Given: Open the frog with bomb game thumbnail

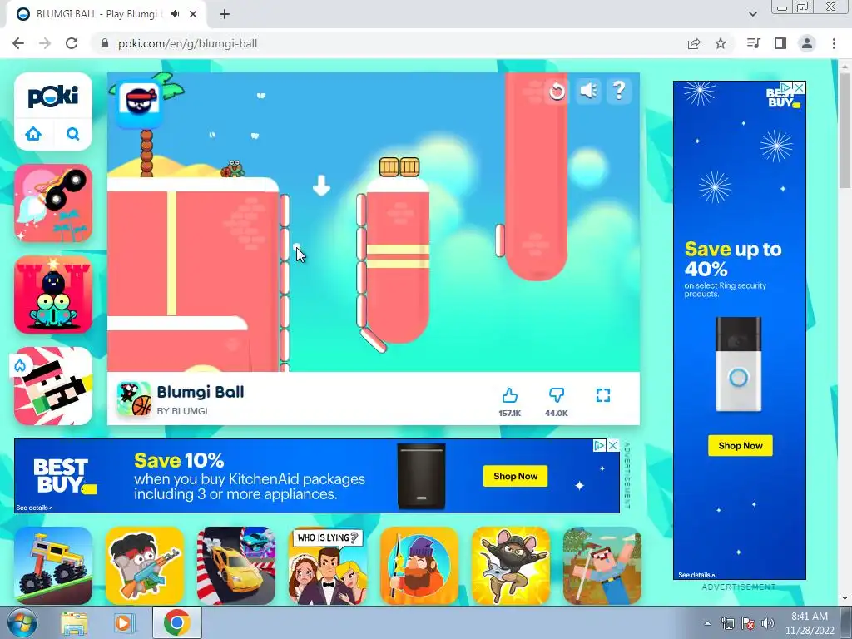Looking at the screenshot, I should (53, 295).
